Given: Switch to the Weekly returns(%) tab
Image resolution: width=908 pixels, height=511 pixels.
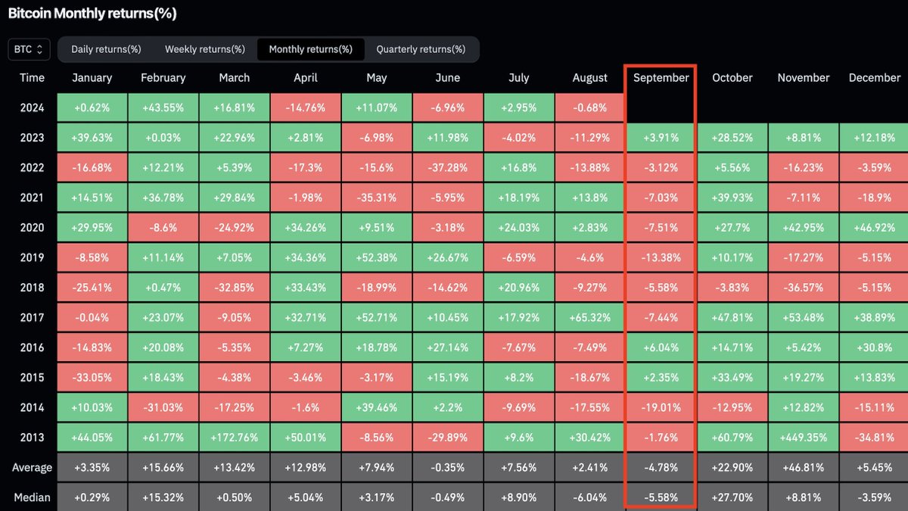Looking at the screenshot, I should coord(204,48).
